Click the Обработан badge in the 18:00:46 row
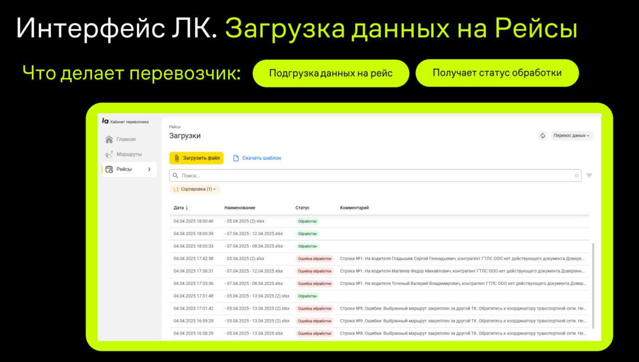 307,221
